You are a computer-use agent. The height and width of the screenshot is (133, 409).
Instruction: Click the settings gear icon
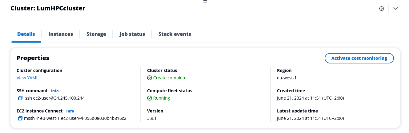tap(382, 9)
